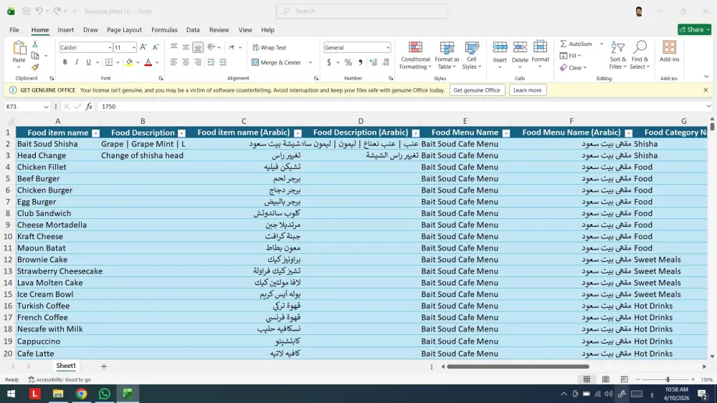Click the green Share button
Screen dimensions: 717x403
(694, 29)
